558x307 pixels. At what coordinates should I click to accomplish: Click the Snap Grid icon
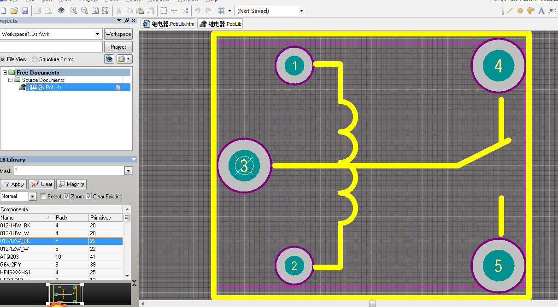(x=221, y=10)
